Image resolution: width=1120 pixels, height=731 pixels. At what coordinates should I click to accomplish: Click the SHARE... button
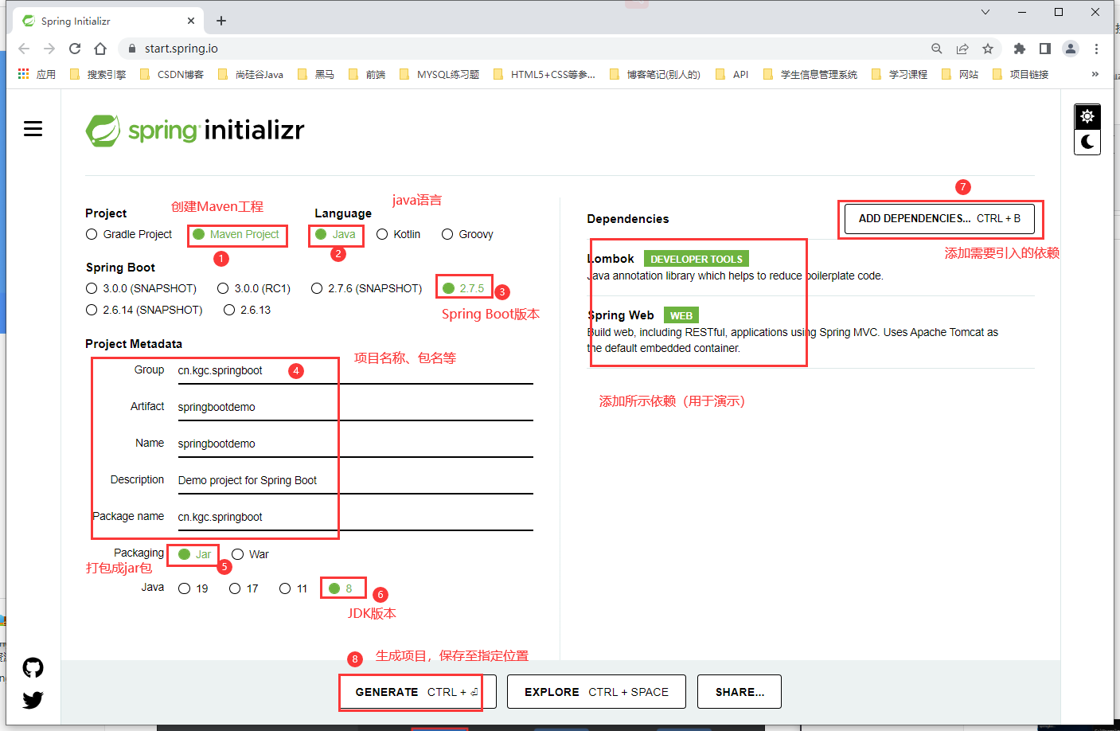pyautogui.click(x=740, y=692)
